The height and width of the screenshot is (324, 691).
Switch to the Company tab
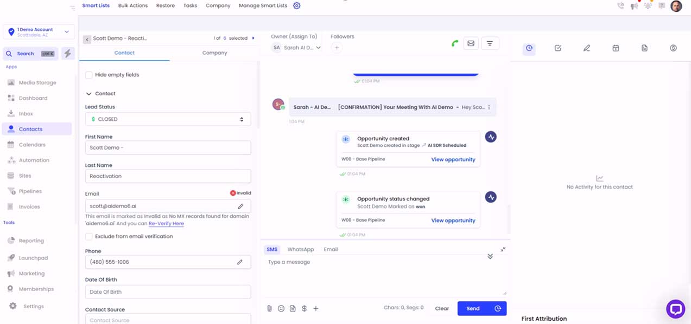(x=214, y=53)
